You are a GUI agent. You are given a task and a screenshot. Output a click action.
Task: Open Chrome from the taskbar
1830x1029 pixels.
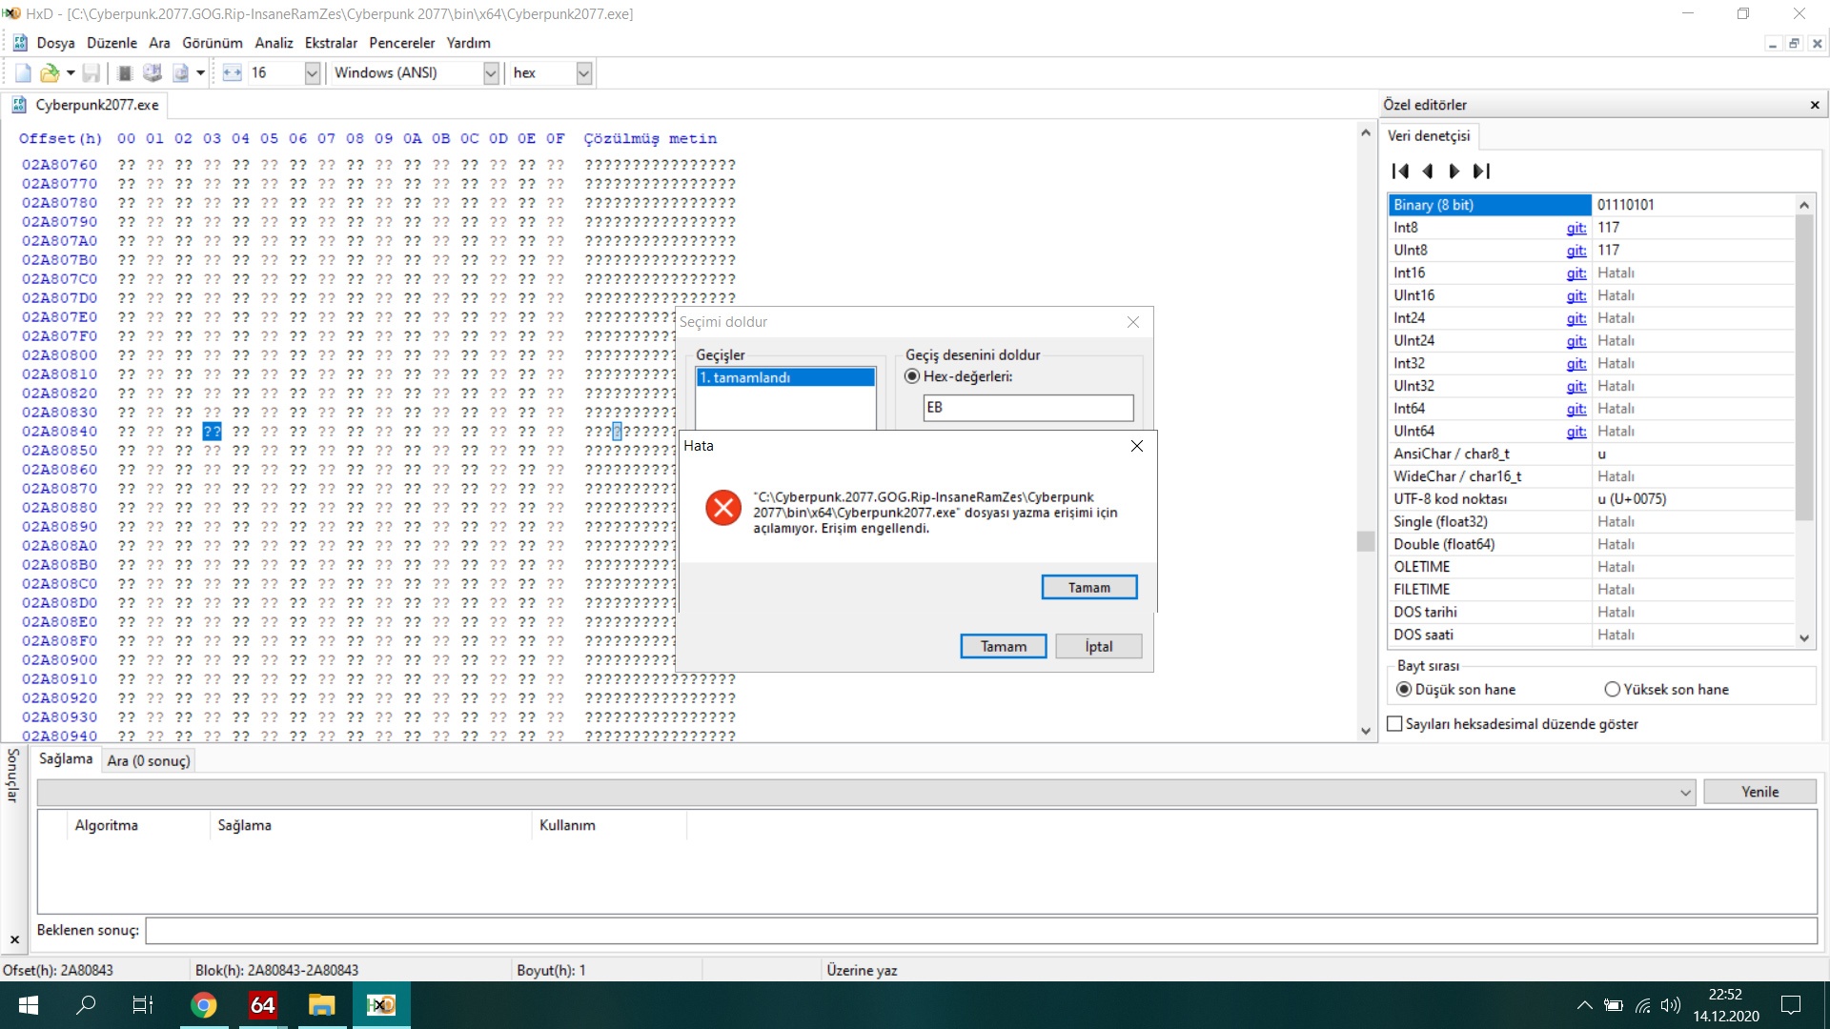pos(203,1005)
